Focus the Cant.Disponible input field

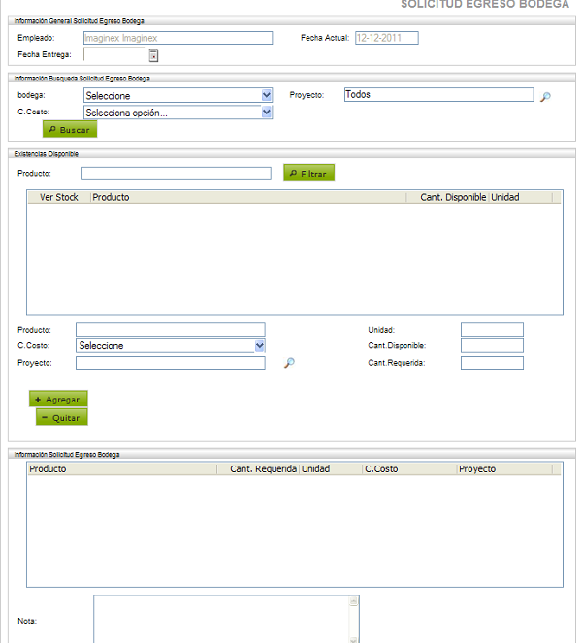pos(492,345)
